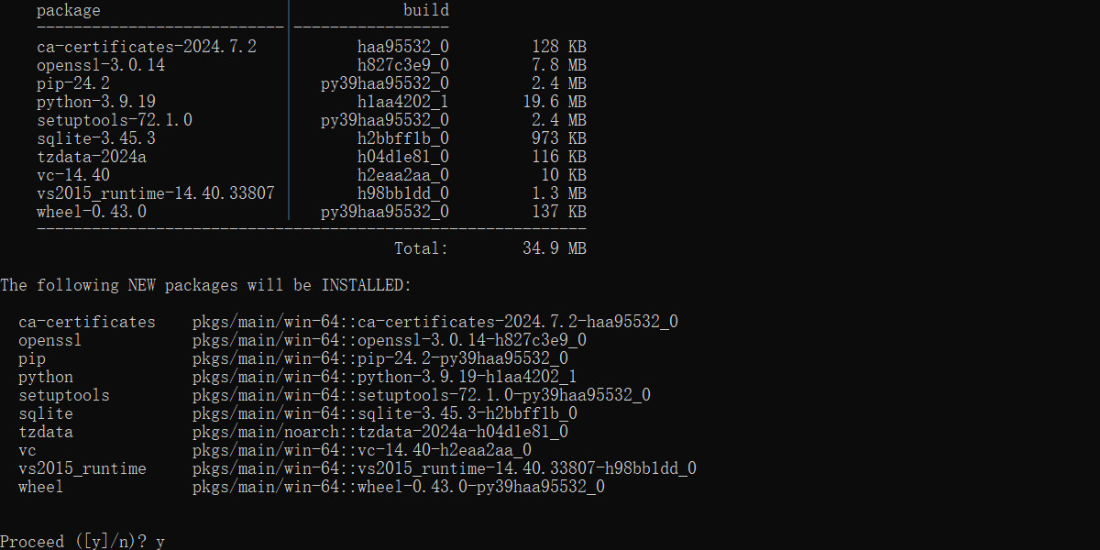Click the pkgs/main/noarch::tzdata-2024a path
The width and height of the screenshot is (1100, 550).
click(380, 432)
